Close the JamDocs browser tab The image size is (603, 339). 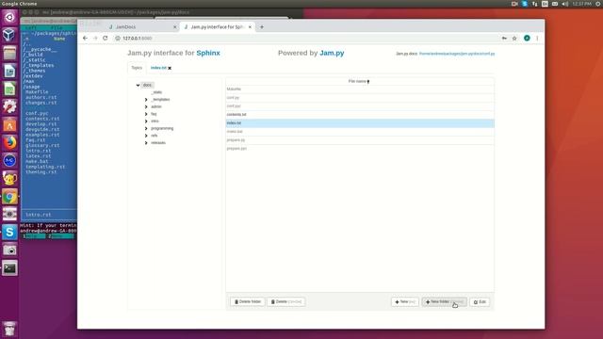coord(174,27)
